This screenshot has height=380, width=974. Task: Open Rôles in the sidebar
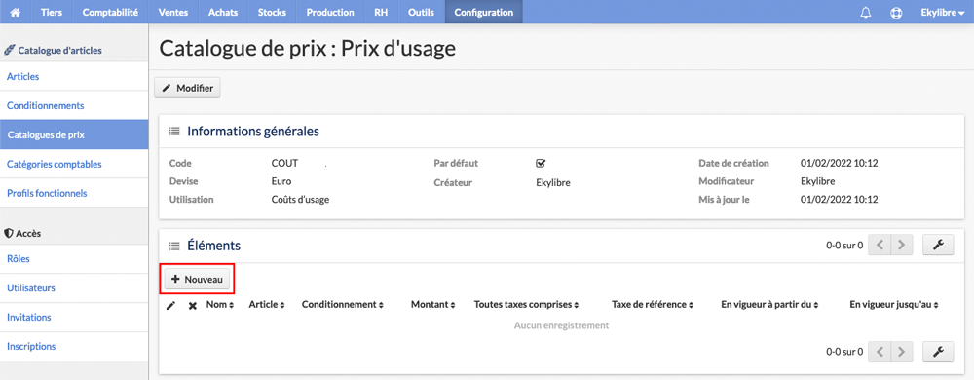(74, 259)
